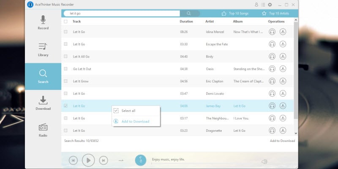Check the Neighbourhood track checkbox
Image resolution: width=338 pixels, height=169 pixels.
coord(65,118)
